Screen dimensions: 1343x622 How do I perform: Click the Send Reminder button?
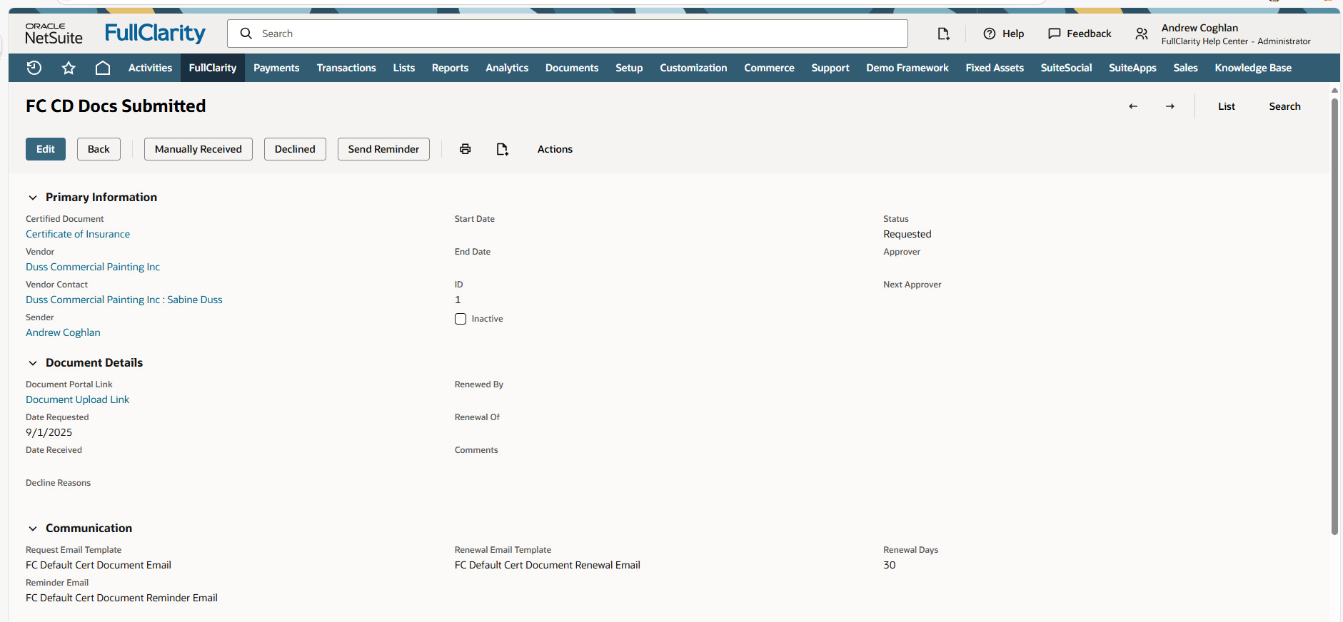(x=383, y=149)
